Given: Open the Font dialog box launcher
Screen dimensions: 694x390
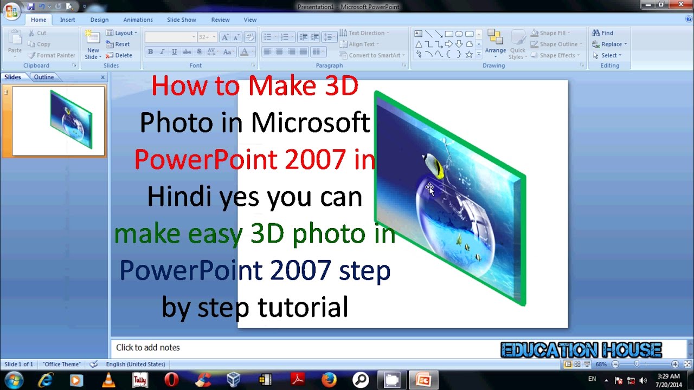Looking at the screenshot, I should [x=253, y=65].
